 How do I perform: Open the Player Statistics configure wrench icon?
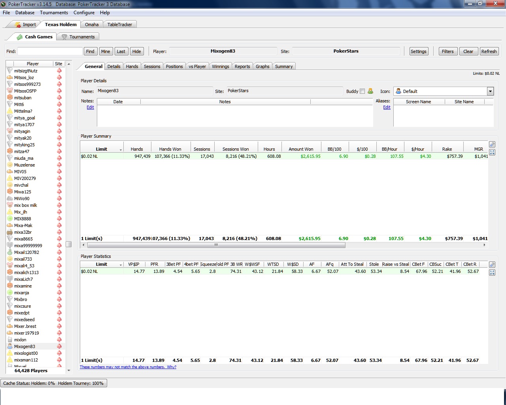pos(492,265)
